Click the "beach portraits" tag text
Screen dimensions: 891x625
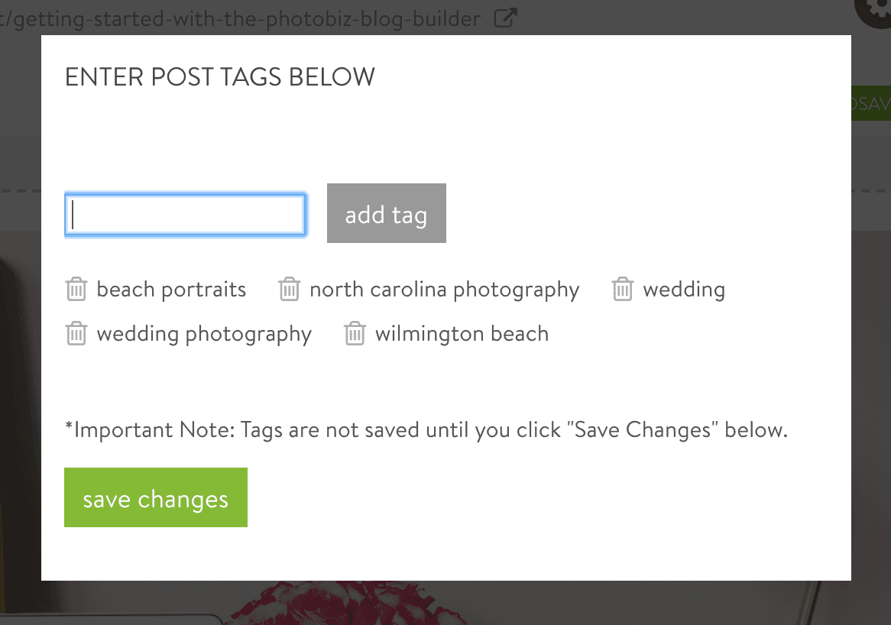pyautogui.click(x=170, y=289)
